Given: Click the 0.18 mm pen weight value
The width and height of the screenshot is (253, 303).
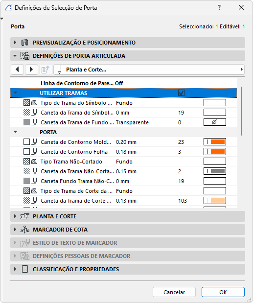Looking at the screenshot, I should 126,152.
